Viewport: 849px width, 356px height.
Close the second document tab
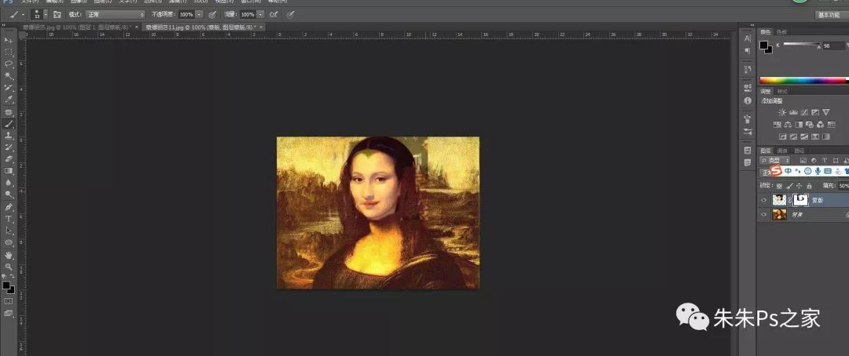pos(261,27)
